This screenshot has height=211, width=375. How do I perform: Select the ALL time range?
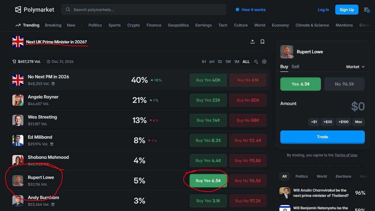pos(246,62)
